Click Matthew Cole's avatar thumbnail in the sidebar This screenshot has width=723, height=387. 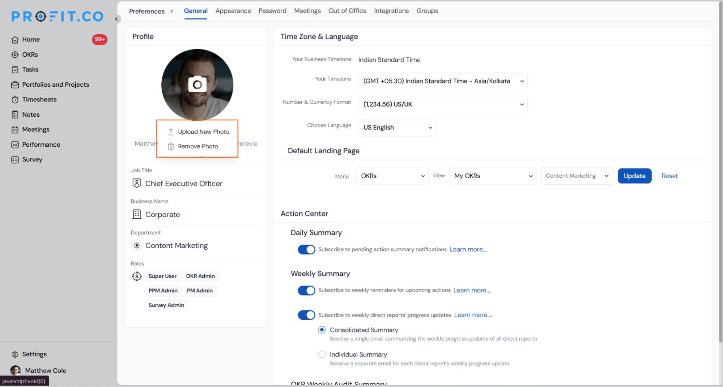15,370
